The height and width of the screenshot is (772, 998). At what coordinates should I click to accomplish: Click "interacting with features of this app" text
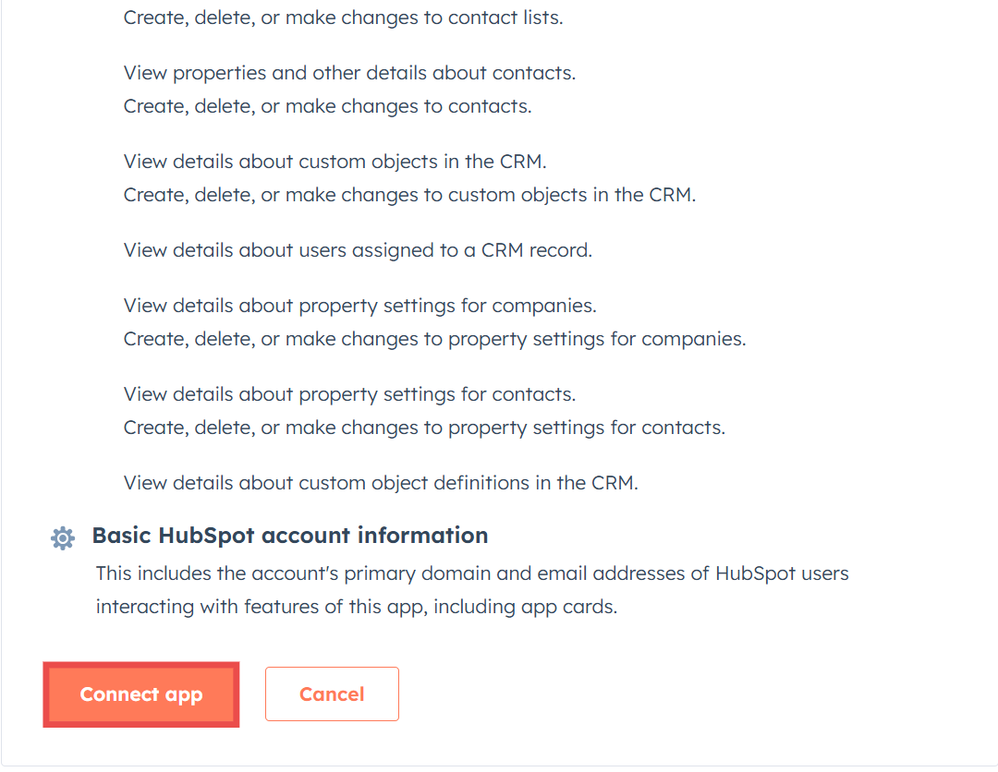(260, 607)
